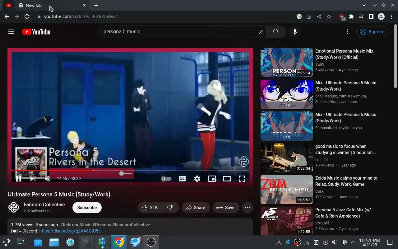Screen dimensions: 398x249
Task: Switch to the YouTube browser tab
Action: coord(9,5)
